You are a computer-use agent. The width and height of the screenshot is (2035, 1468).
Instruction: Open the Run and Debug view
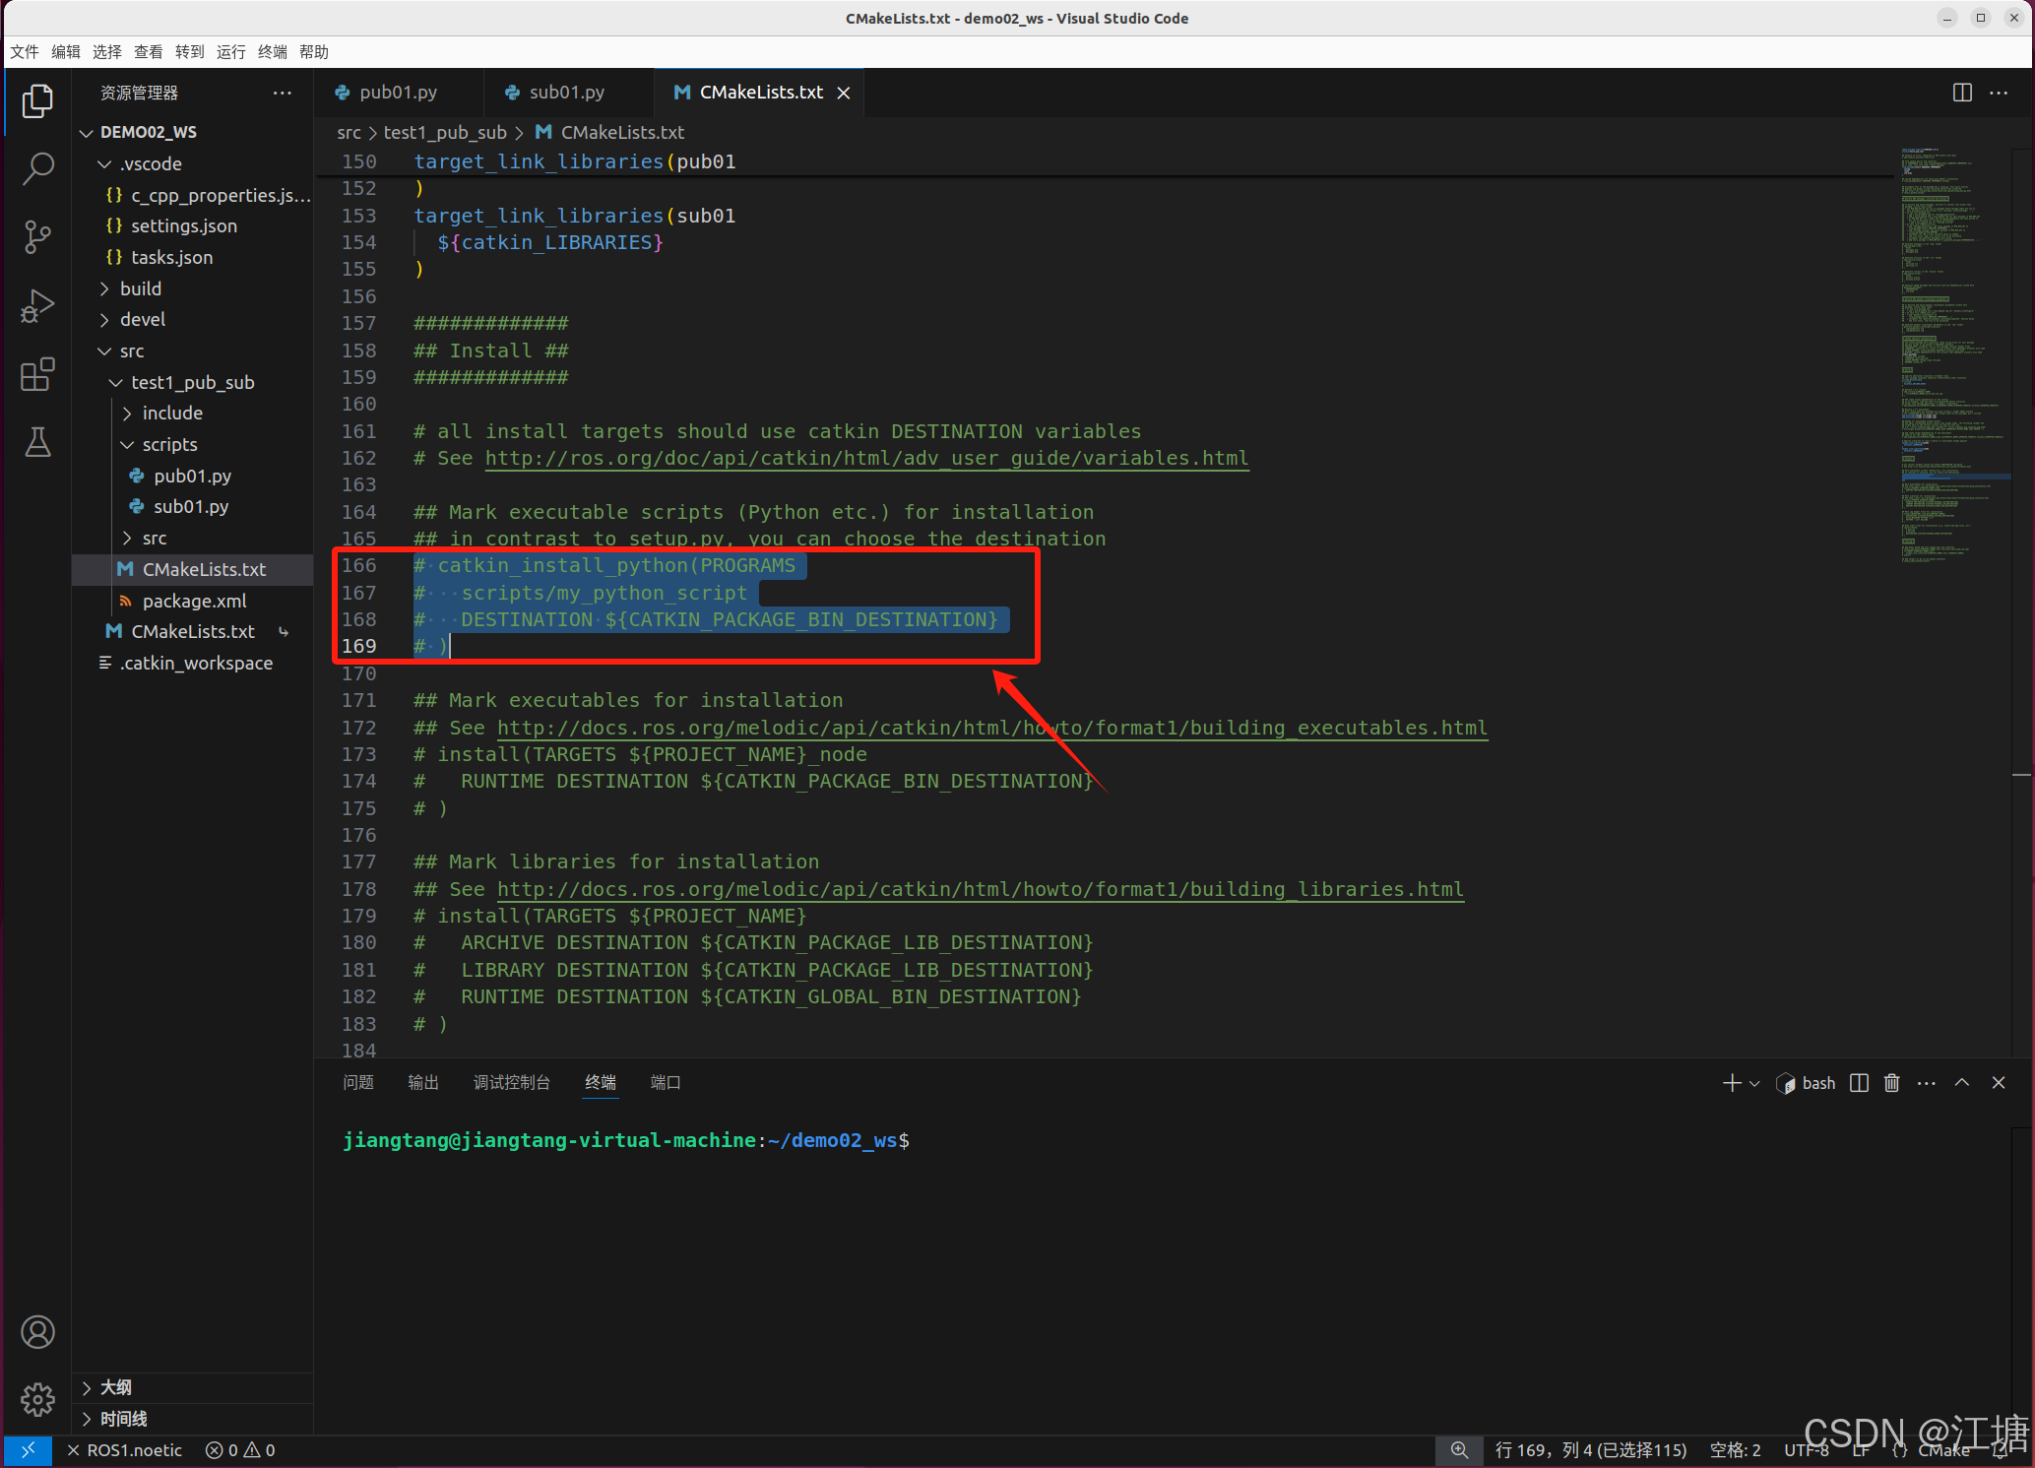[37, 306]
